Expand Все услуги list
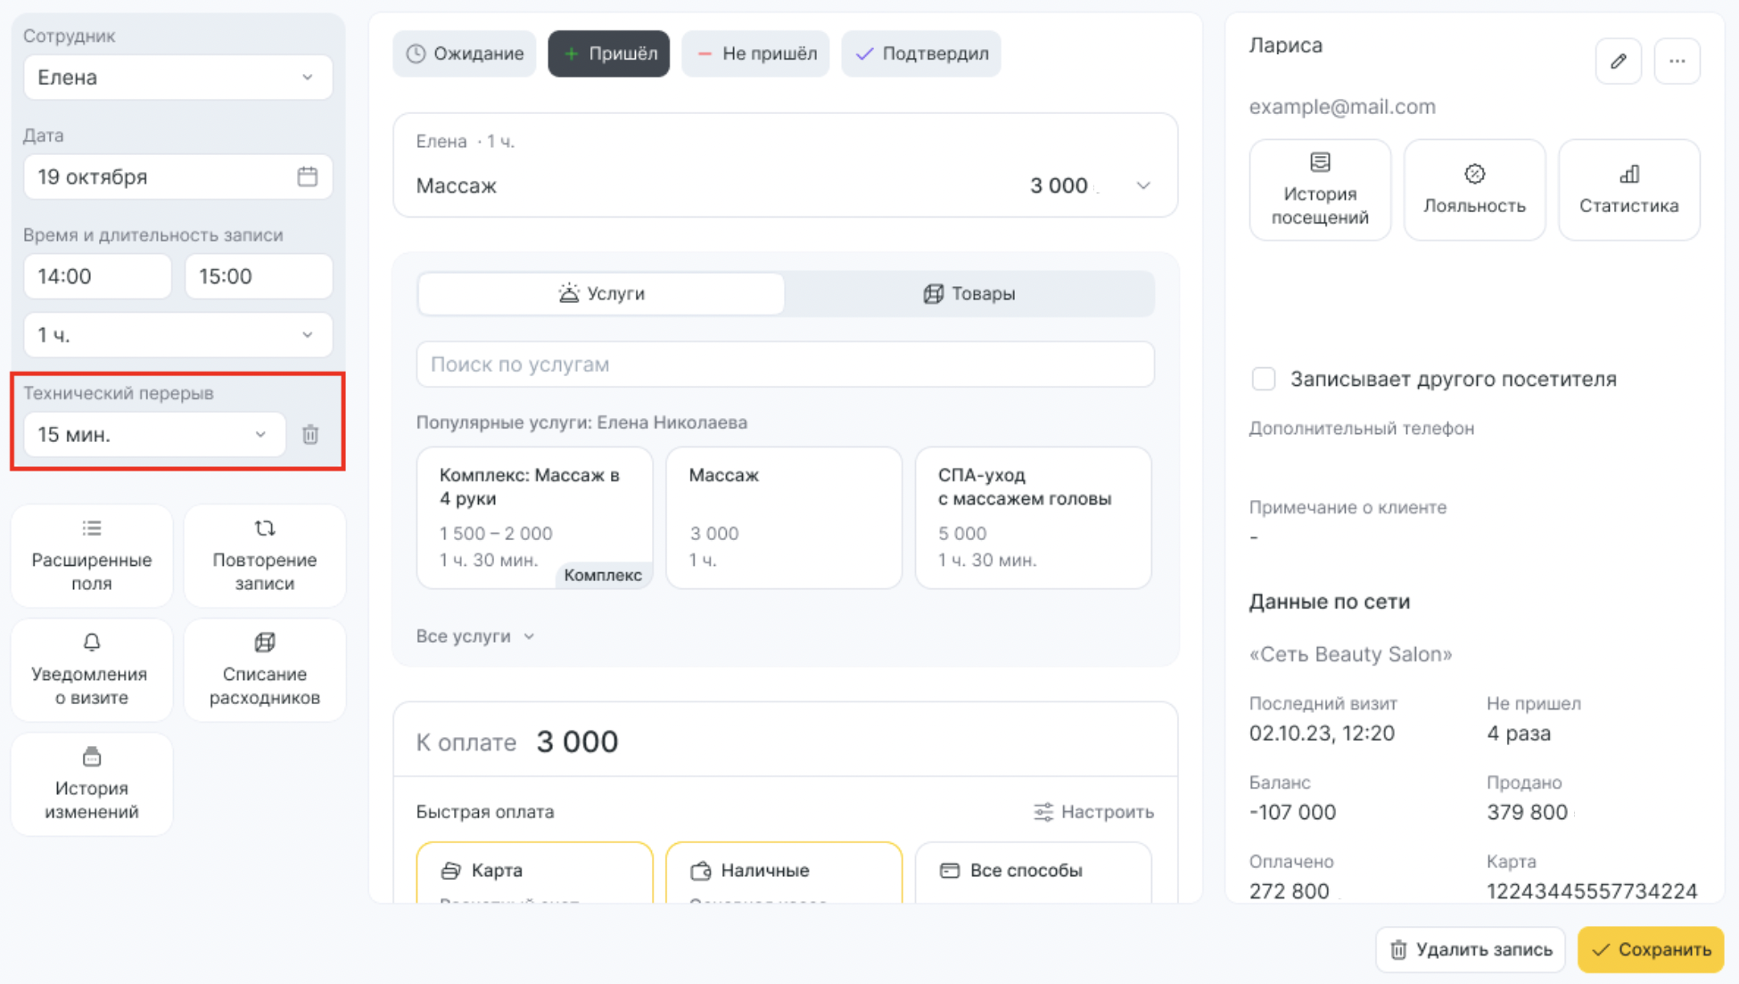This screenshot has height=984, width=1739. click(x=475, y=636)
